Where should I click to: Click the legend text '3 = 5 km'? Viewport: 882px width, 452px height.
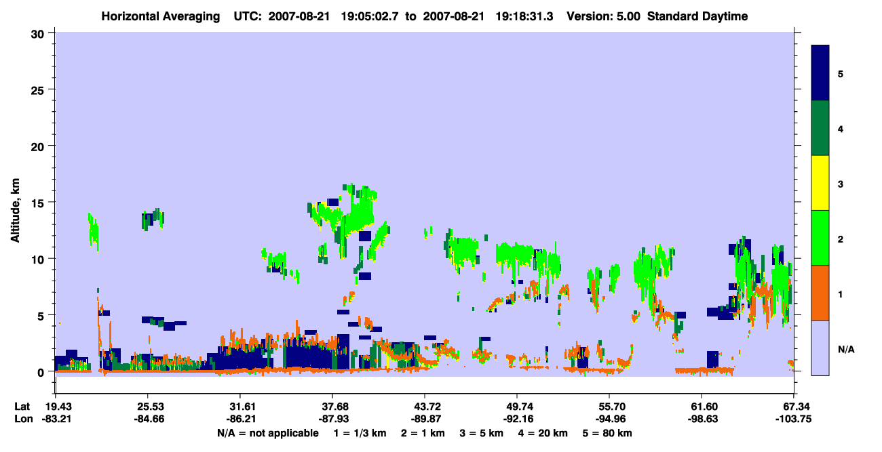click(x=483, y=433)
